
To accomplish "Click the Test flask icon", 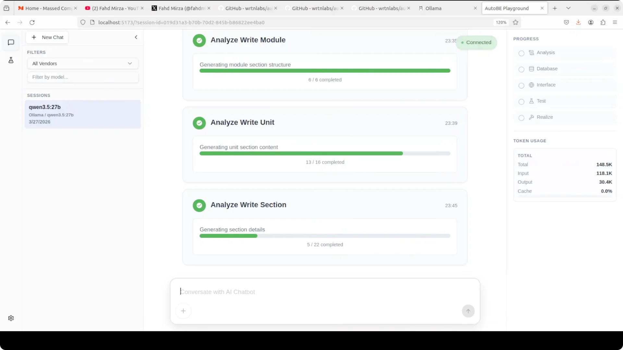I will coord(531,101).
